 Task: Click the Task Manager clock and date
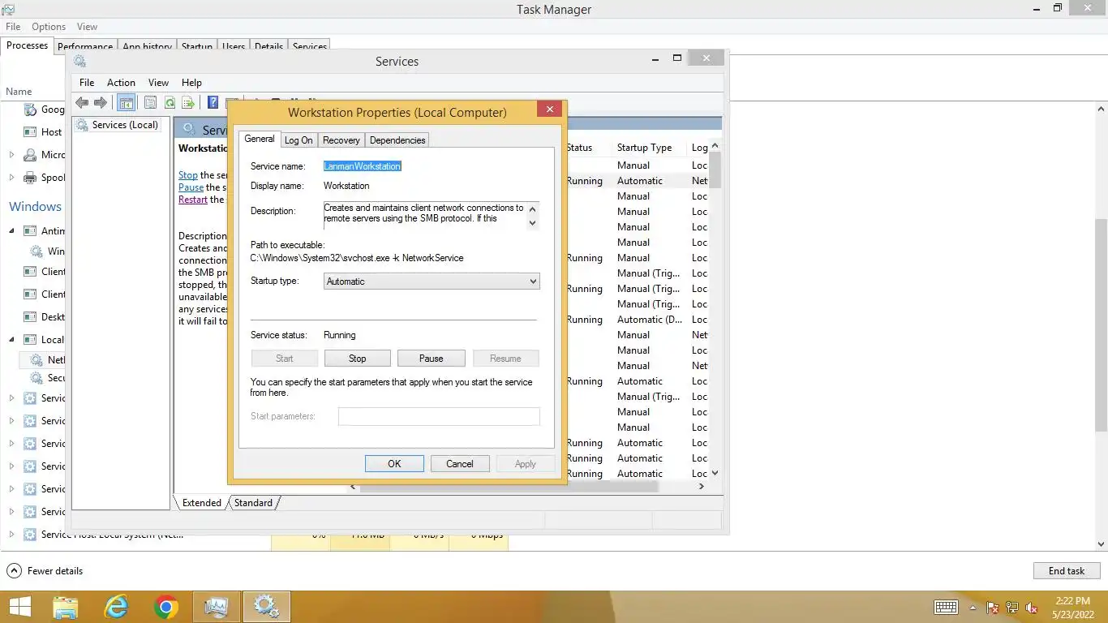(x=1072, y=607)
